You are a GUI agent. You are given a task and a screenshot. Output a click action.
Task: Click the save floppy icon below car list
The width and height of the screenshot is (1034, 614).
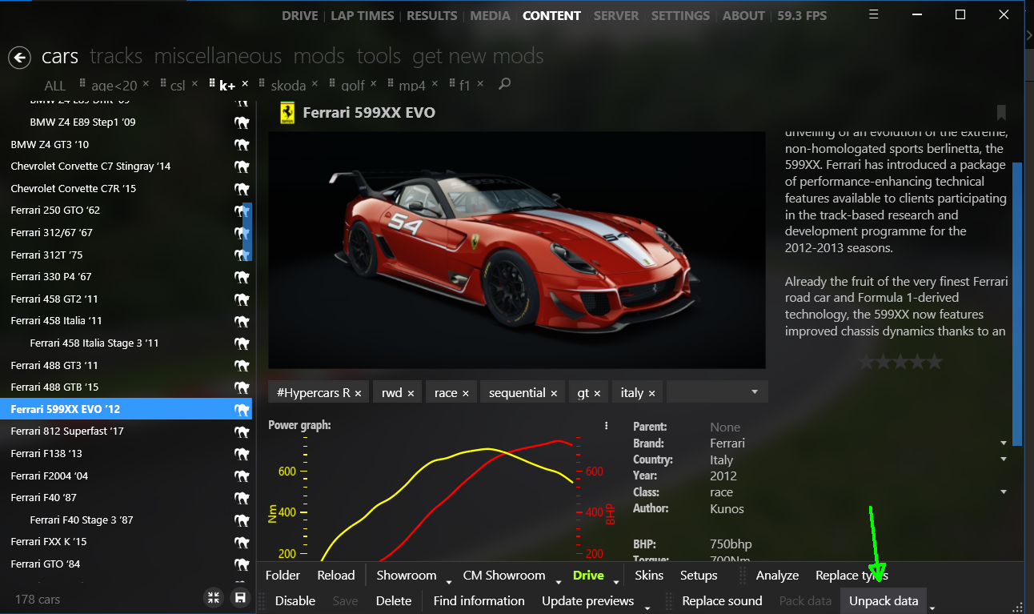(x=238, y=597)
